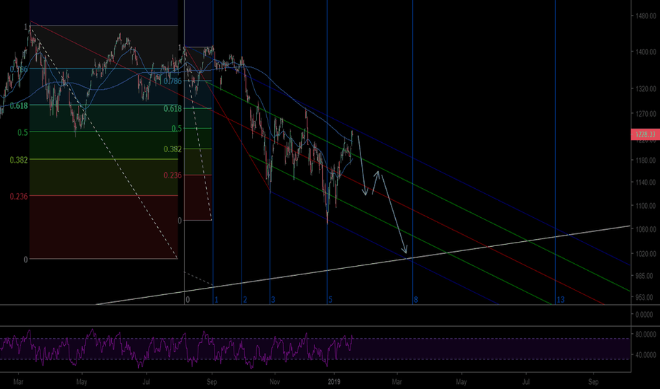
Task: Click 0.5 label of the wider Fibonacci retracement
Action: (23, 132)
